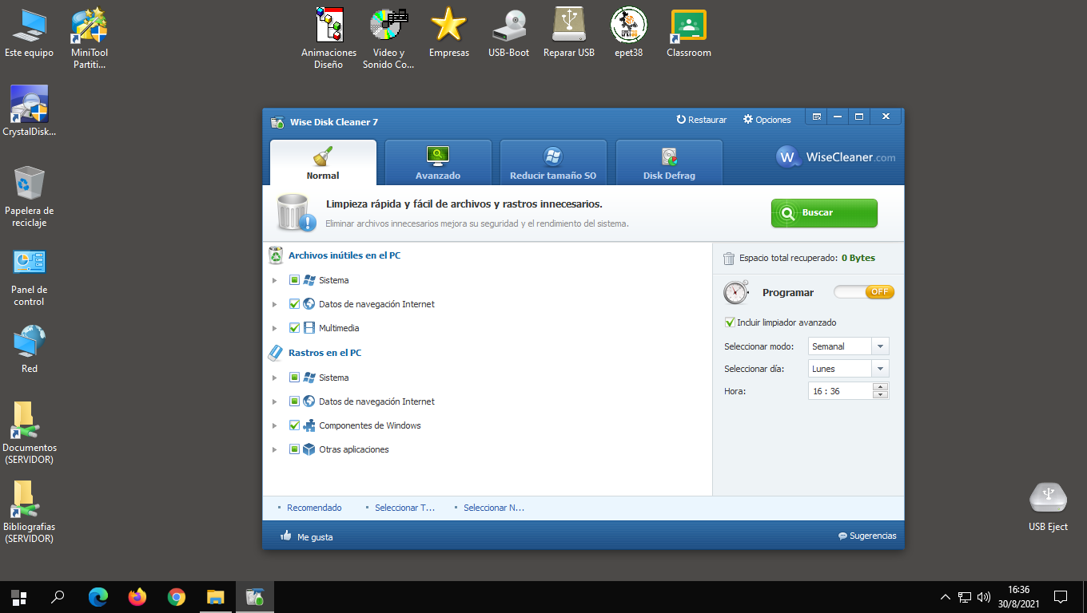This screenshot has width=1087, height=613.
Task: Click the Seleccionar N... link
Action: [x=494, y=508]
